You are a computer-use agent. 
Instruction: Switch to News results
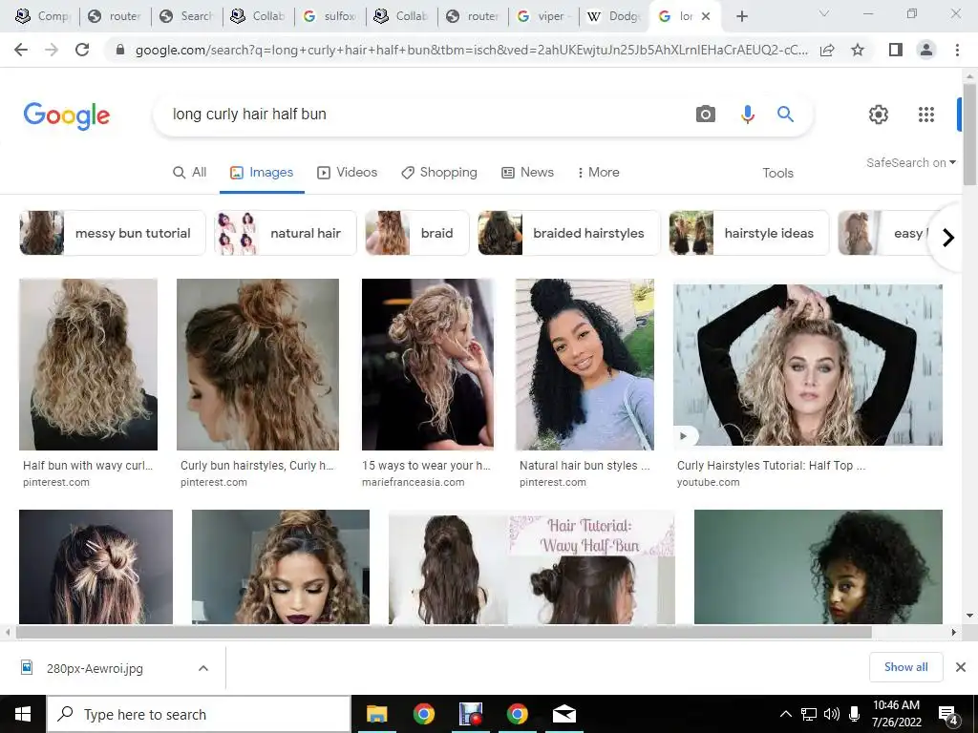(x=527, y=173)
